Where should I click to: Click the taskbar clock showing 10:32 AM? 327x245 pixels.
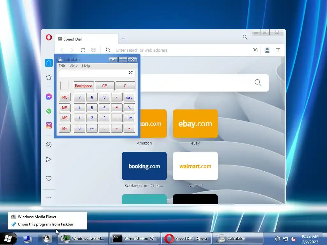tap(310, 239)
